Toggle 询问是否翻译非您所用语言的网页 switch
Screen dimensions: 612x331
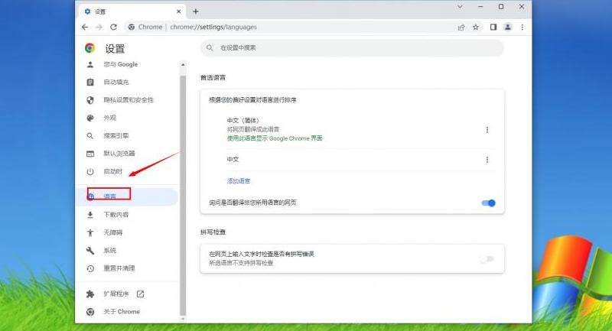tap(488, 203)
